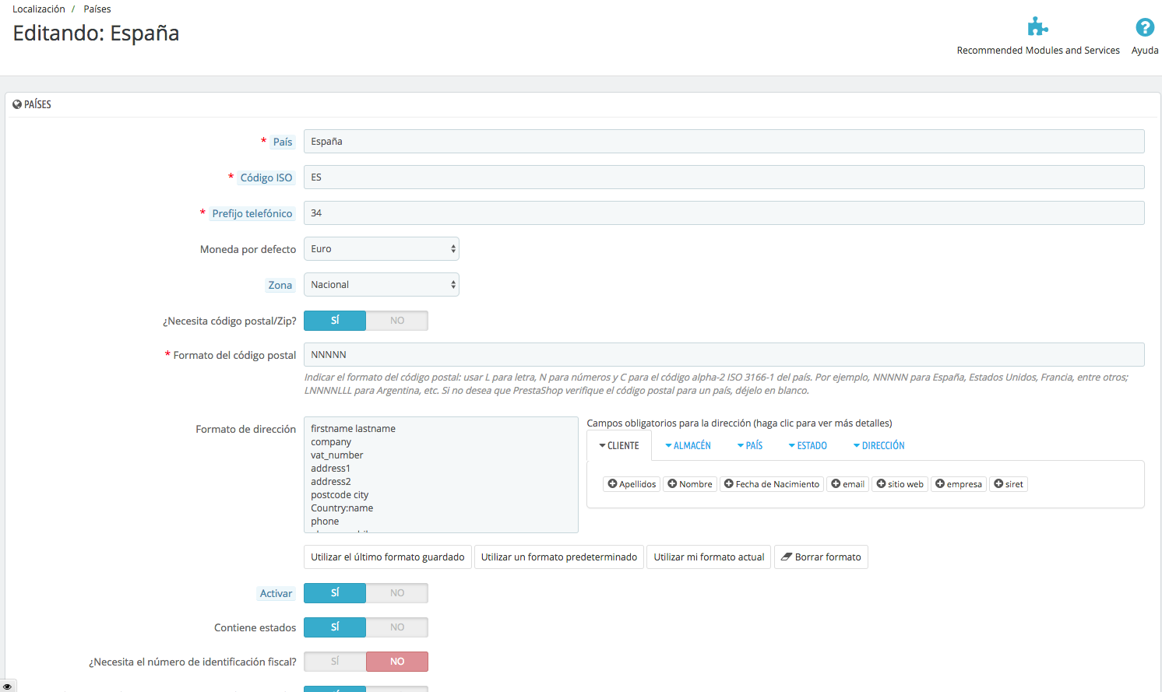Open Recommended Modules and Services puzzle icon
This screenshot has height=692, width=1162.
pos(1037,27)
